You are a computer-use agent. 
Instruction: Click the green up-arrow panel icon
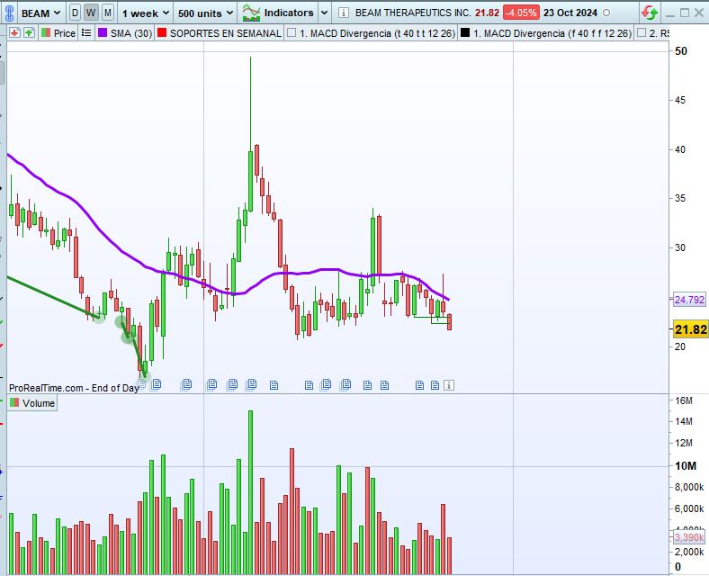click(x=29, y=32)
